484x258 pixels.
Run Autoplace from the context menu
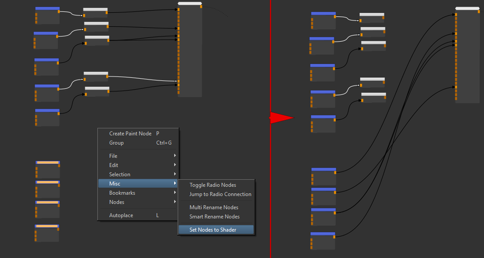pyautogui.click(x=121, y=215)
